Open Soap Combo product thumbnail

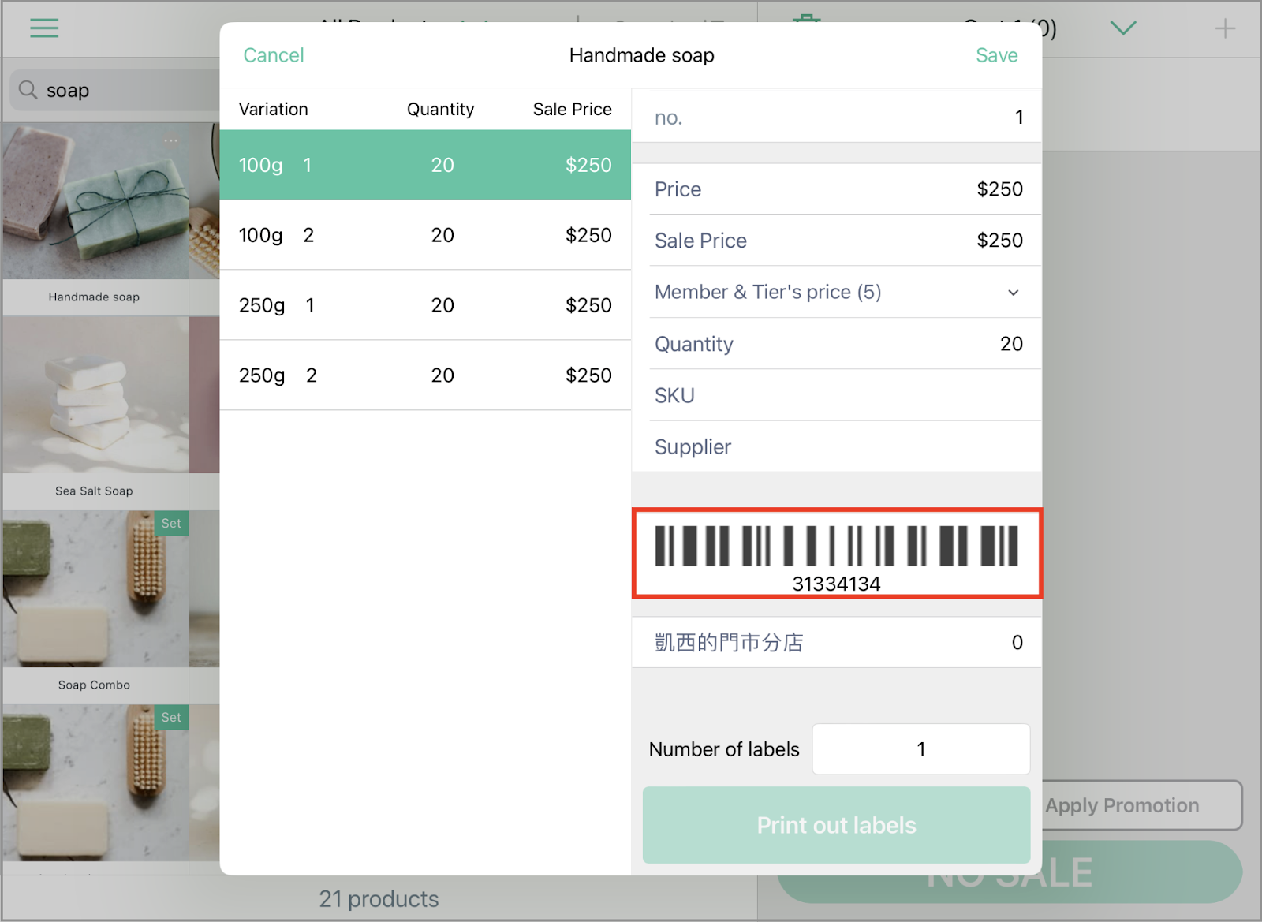pos(95,588)
